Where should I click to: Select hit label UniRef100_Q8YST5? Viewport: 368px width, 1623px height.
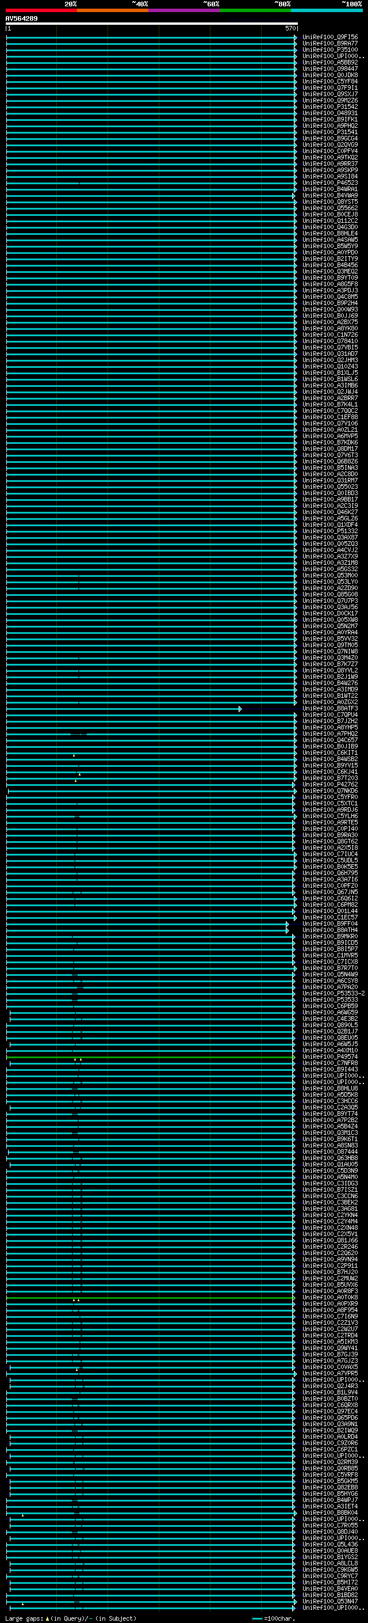tap(330, 202)
